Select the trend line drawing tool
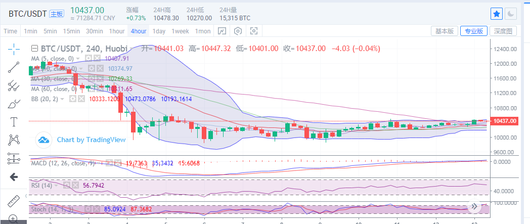530x224 pixels. coord(14,67)
